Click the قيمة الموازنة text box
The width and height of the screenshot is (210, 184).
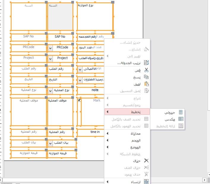[61, 154]
